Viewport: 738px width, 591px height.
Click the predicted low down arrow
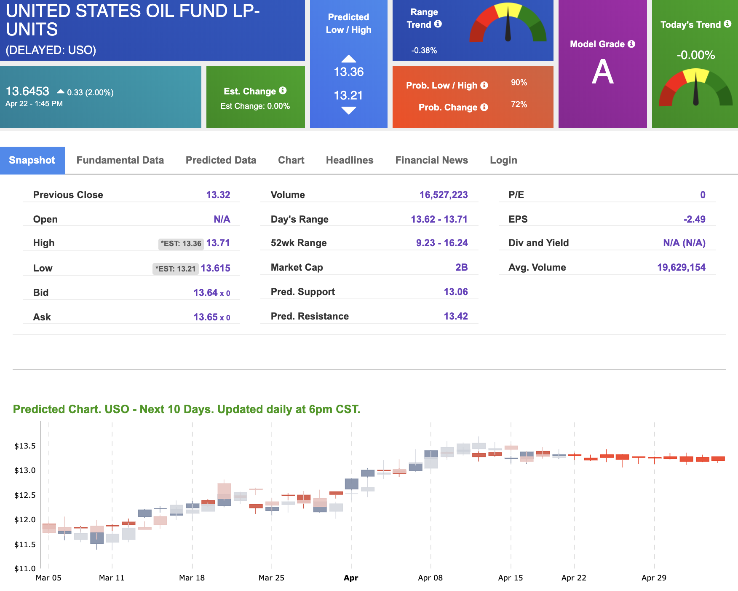click(349, 110)
